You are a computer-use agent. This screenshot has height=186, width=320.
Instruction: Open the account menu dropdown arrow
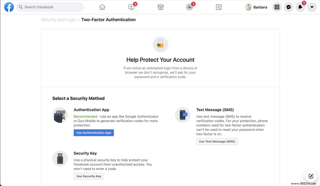[312, 7]
